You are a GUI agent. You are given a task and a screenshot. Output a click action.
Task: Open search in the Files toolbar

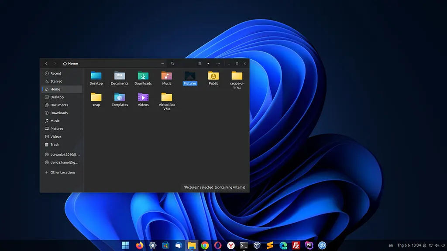tap(172, 63)
